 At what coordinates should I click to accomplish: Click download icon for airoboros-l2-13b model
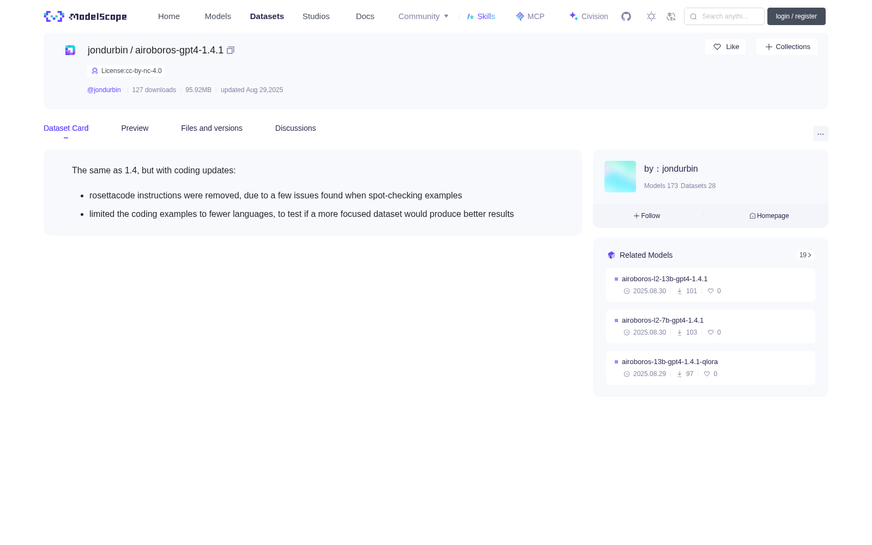coord(680,291)
